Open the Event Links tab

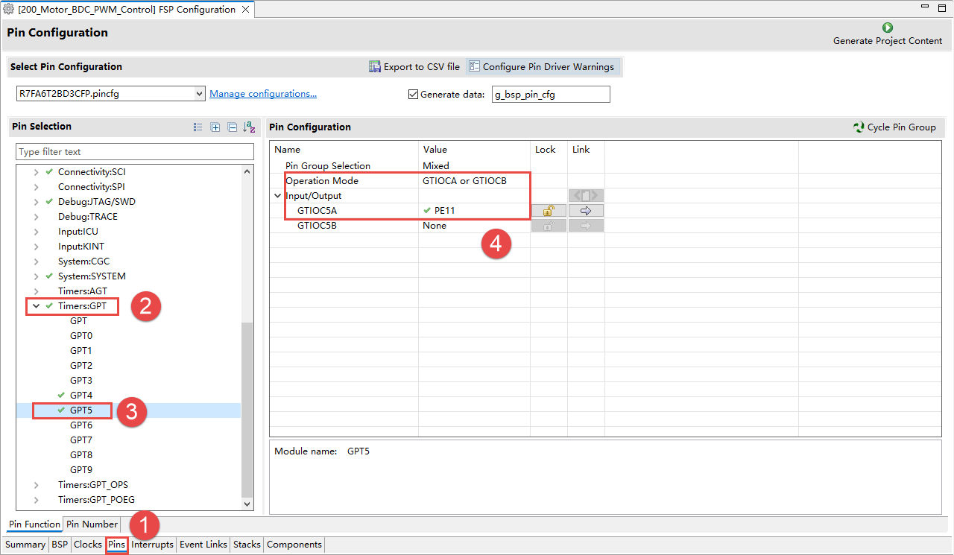click(203, 545)
